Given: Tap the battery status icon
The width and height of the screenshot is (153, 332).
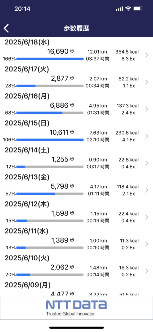Looking at the screenshot, I should 138,9.
